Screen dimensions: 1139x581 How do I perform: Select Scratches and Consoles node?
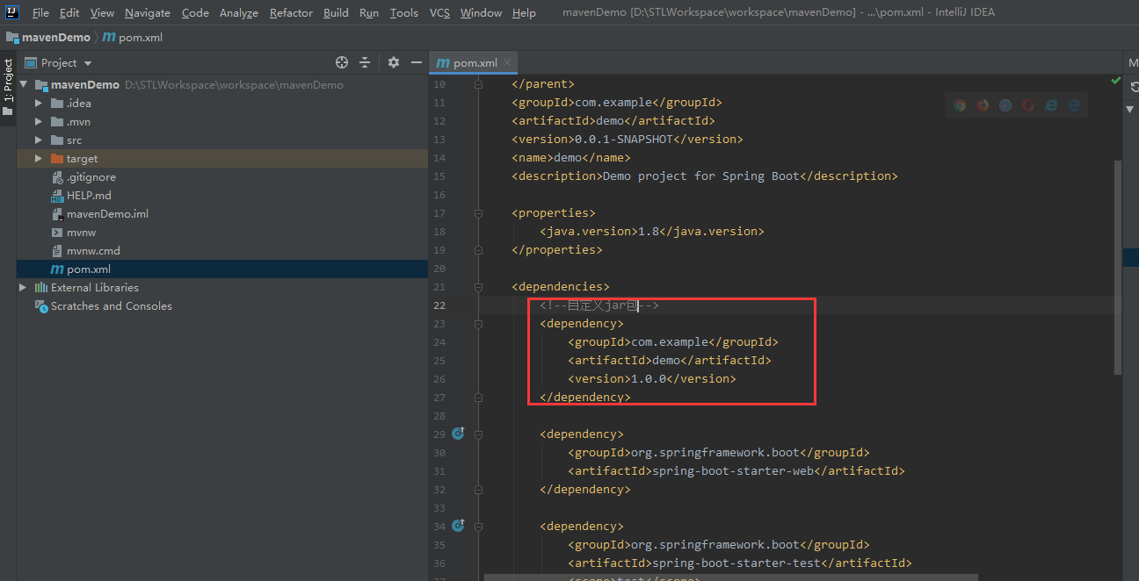pyautogui.click(x=112, y=306)
